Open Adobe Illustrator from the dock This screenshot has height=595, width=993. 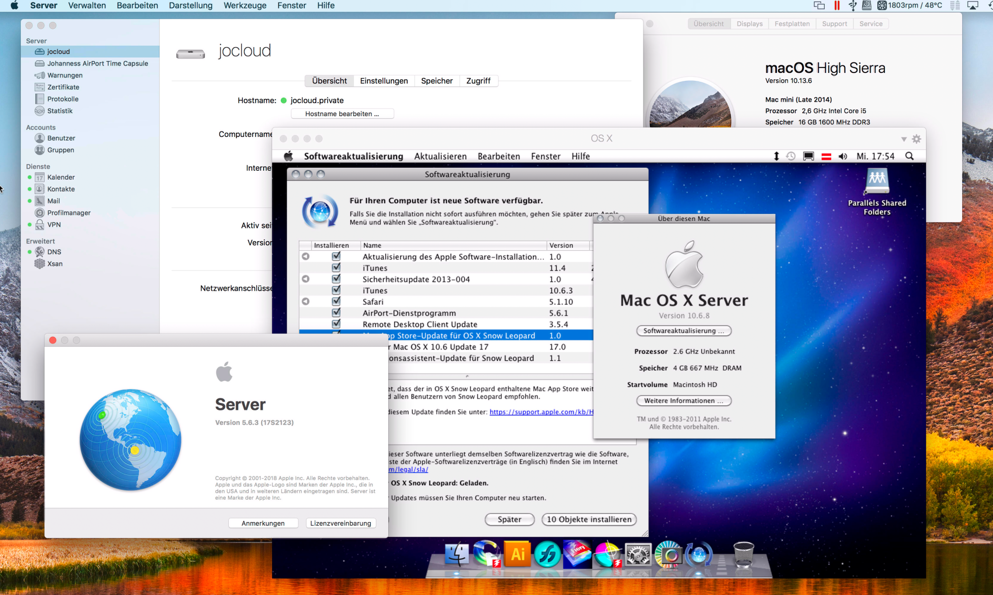point(517,553)
